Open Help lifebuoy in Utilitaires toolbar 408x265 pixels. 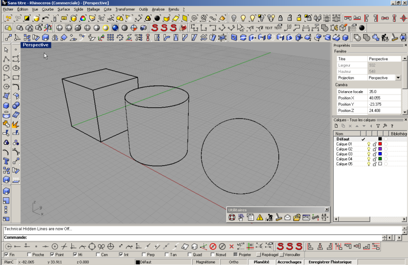(232, 217)
